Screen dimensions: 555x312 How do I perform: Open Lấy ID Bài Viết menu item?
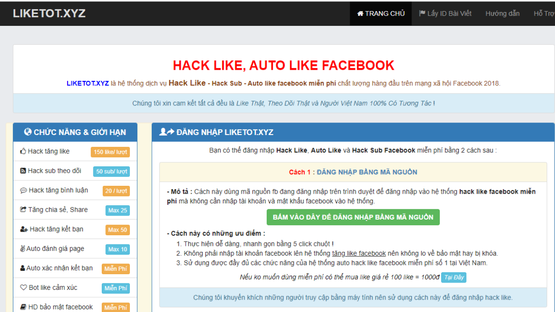click(x=445, y=13)
